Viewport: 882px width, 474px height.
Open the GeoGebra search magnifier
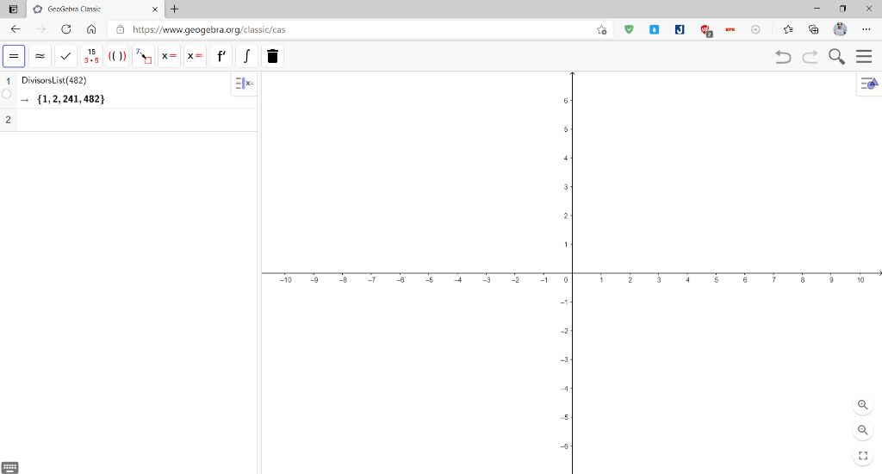(837, 57)
